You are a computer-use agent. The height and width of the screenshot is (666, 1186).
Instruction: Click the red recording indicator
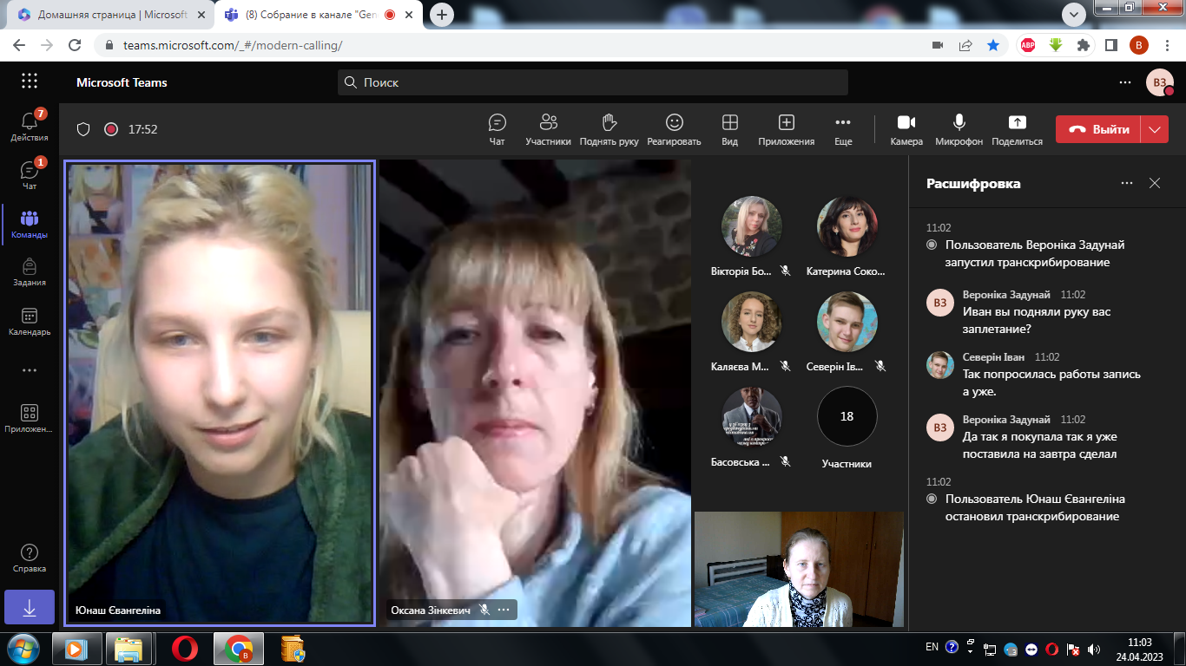pos(111,129)
